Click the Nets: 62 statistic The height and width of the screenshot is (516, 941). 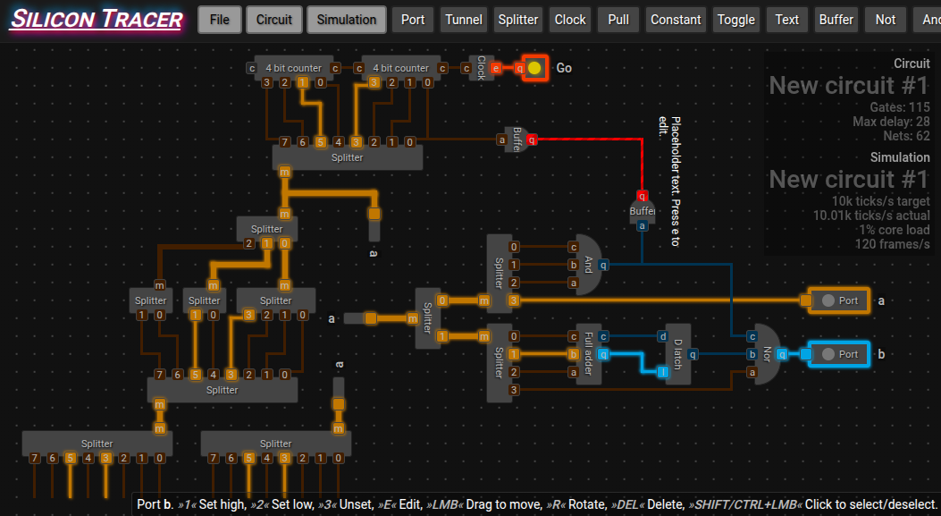coord(906,136)
